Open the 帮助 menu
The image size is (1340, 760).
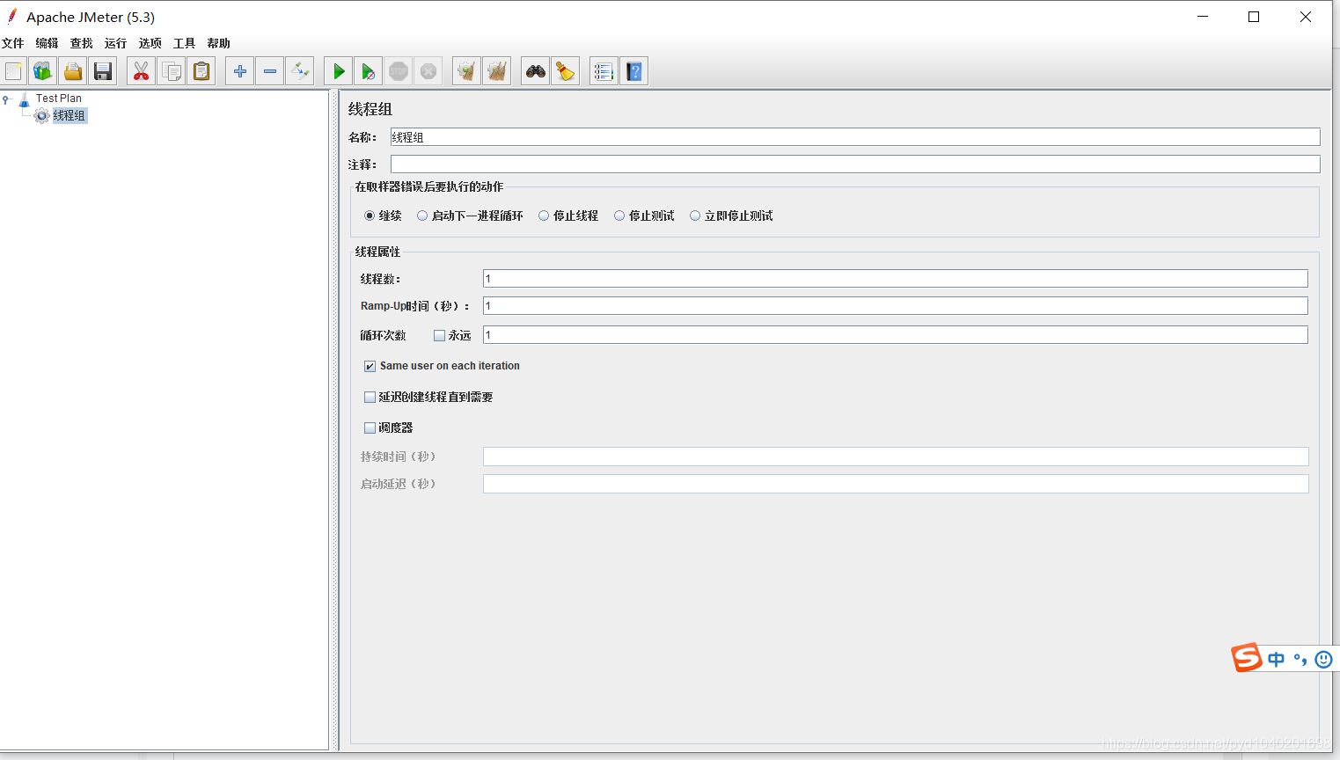pos(218,43)
